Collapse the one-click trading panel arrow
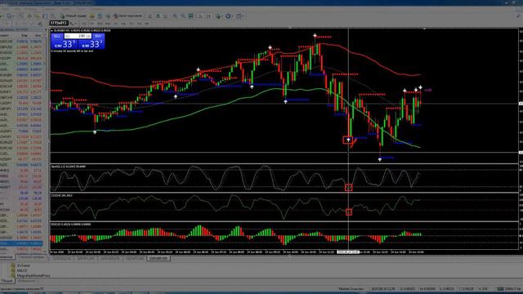Viewport: 523px width, 294px height. [52, 31]
